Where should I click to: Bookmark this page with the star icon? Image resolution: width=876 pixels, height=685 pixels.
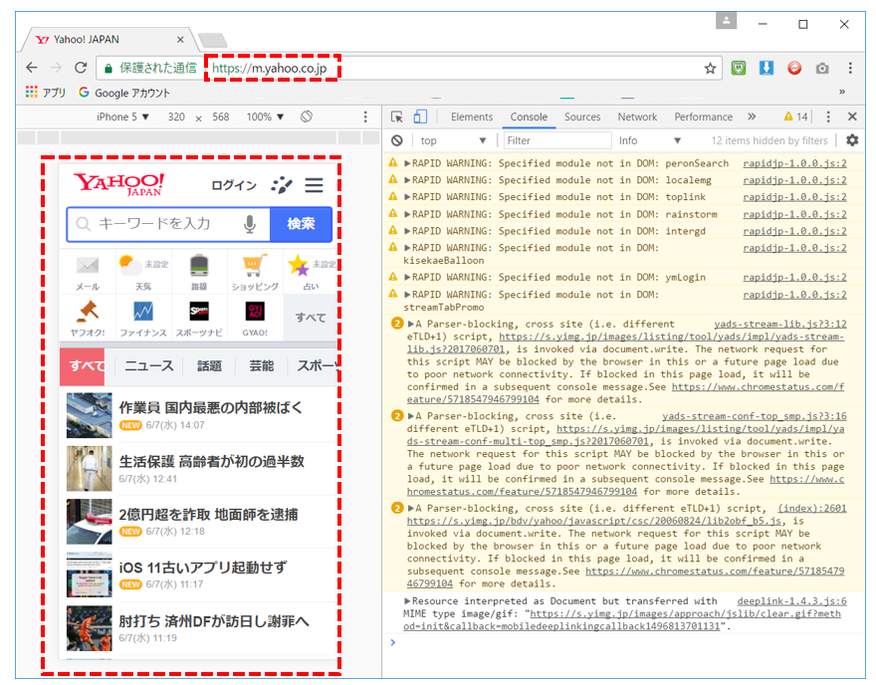click(710, 68)
